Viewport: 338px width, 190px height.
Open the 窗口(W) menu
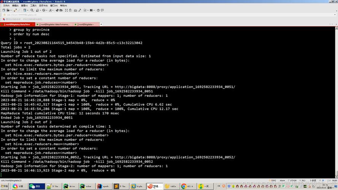click(x=54, y=6)
